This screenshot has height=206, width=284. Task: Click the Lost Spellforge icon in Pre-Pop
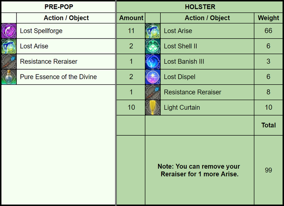pyautogui.click(x=9, y=31)
